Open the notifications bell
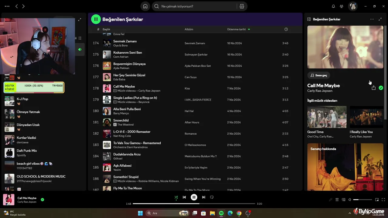This screenshot has width=388, height=218. (333, 6)
